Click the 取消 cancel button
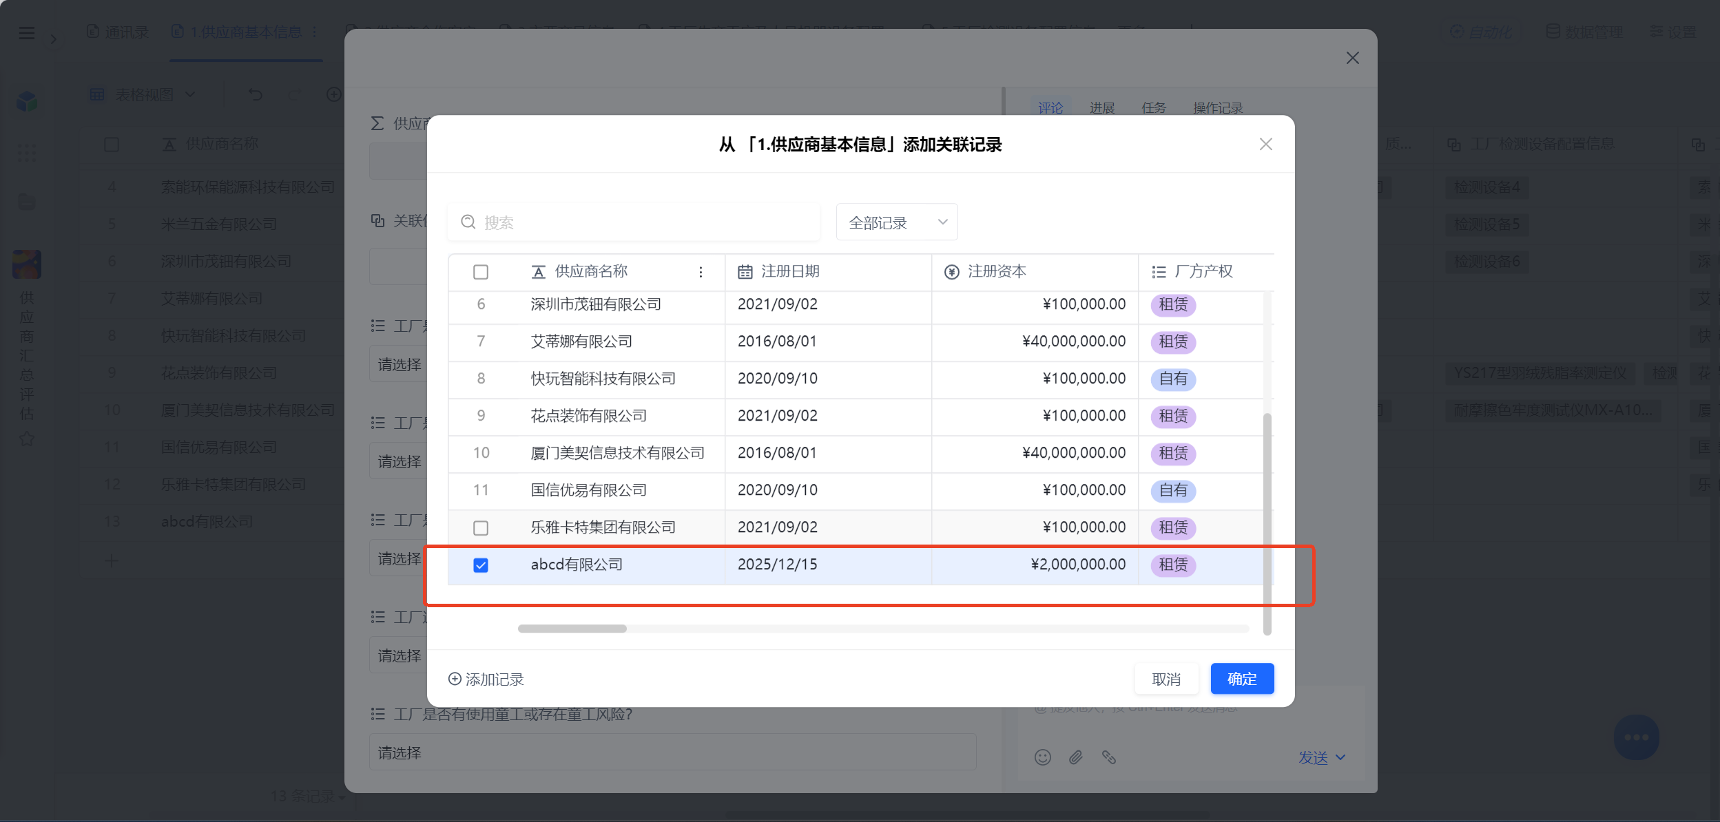The width and height of the screenshot is (1720, 822). click(x=1166, y=679)
